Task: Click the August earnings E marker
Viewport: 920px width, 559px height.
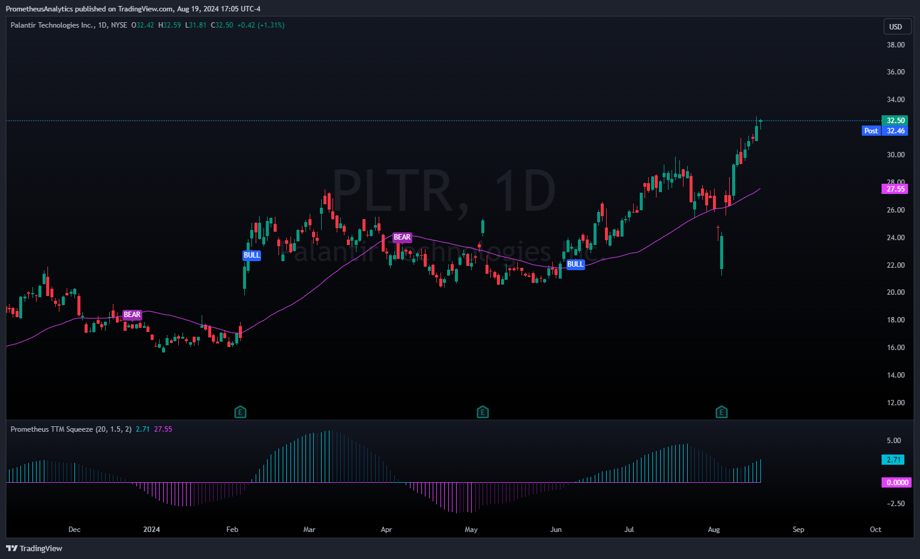Action: click(x=721, y=412)
